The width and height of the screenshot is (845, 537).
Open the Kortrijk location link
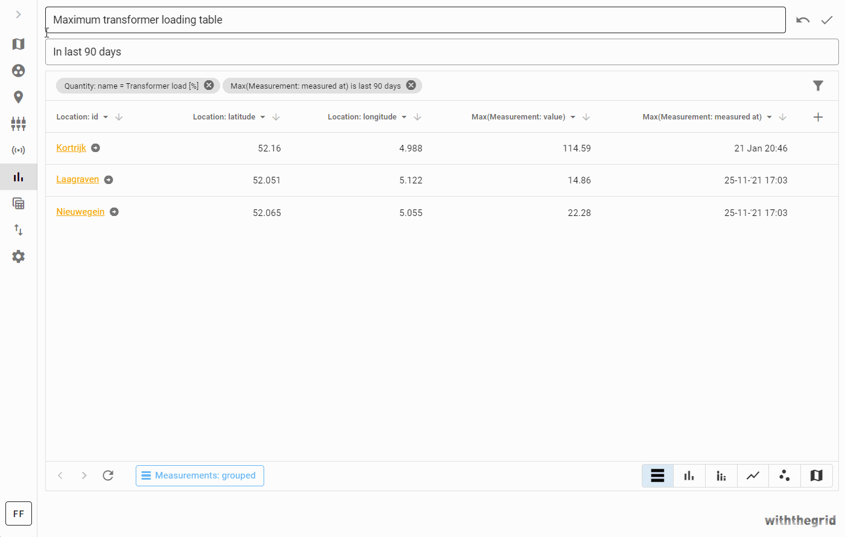(71, 148)
